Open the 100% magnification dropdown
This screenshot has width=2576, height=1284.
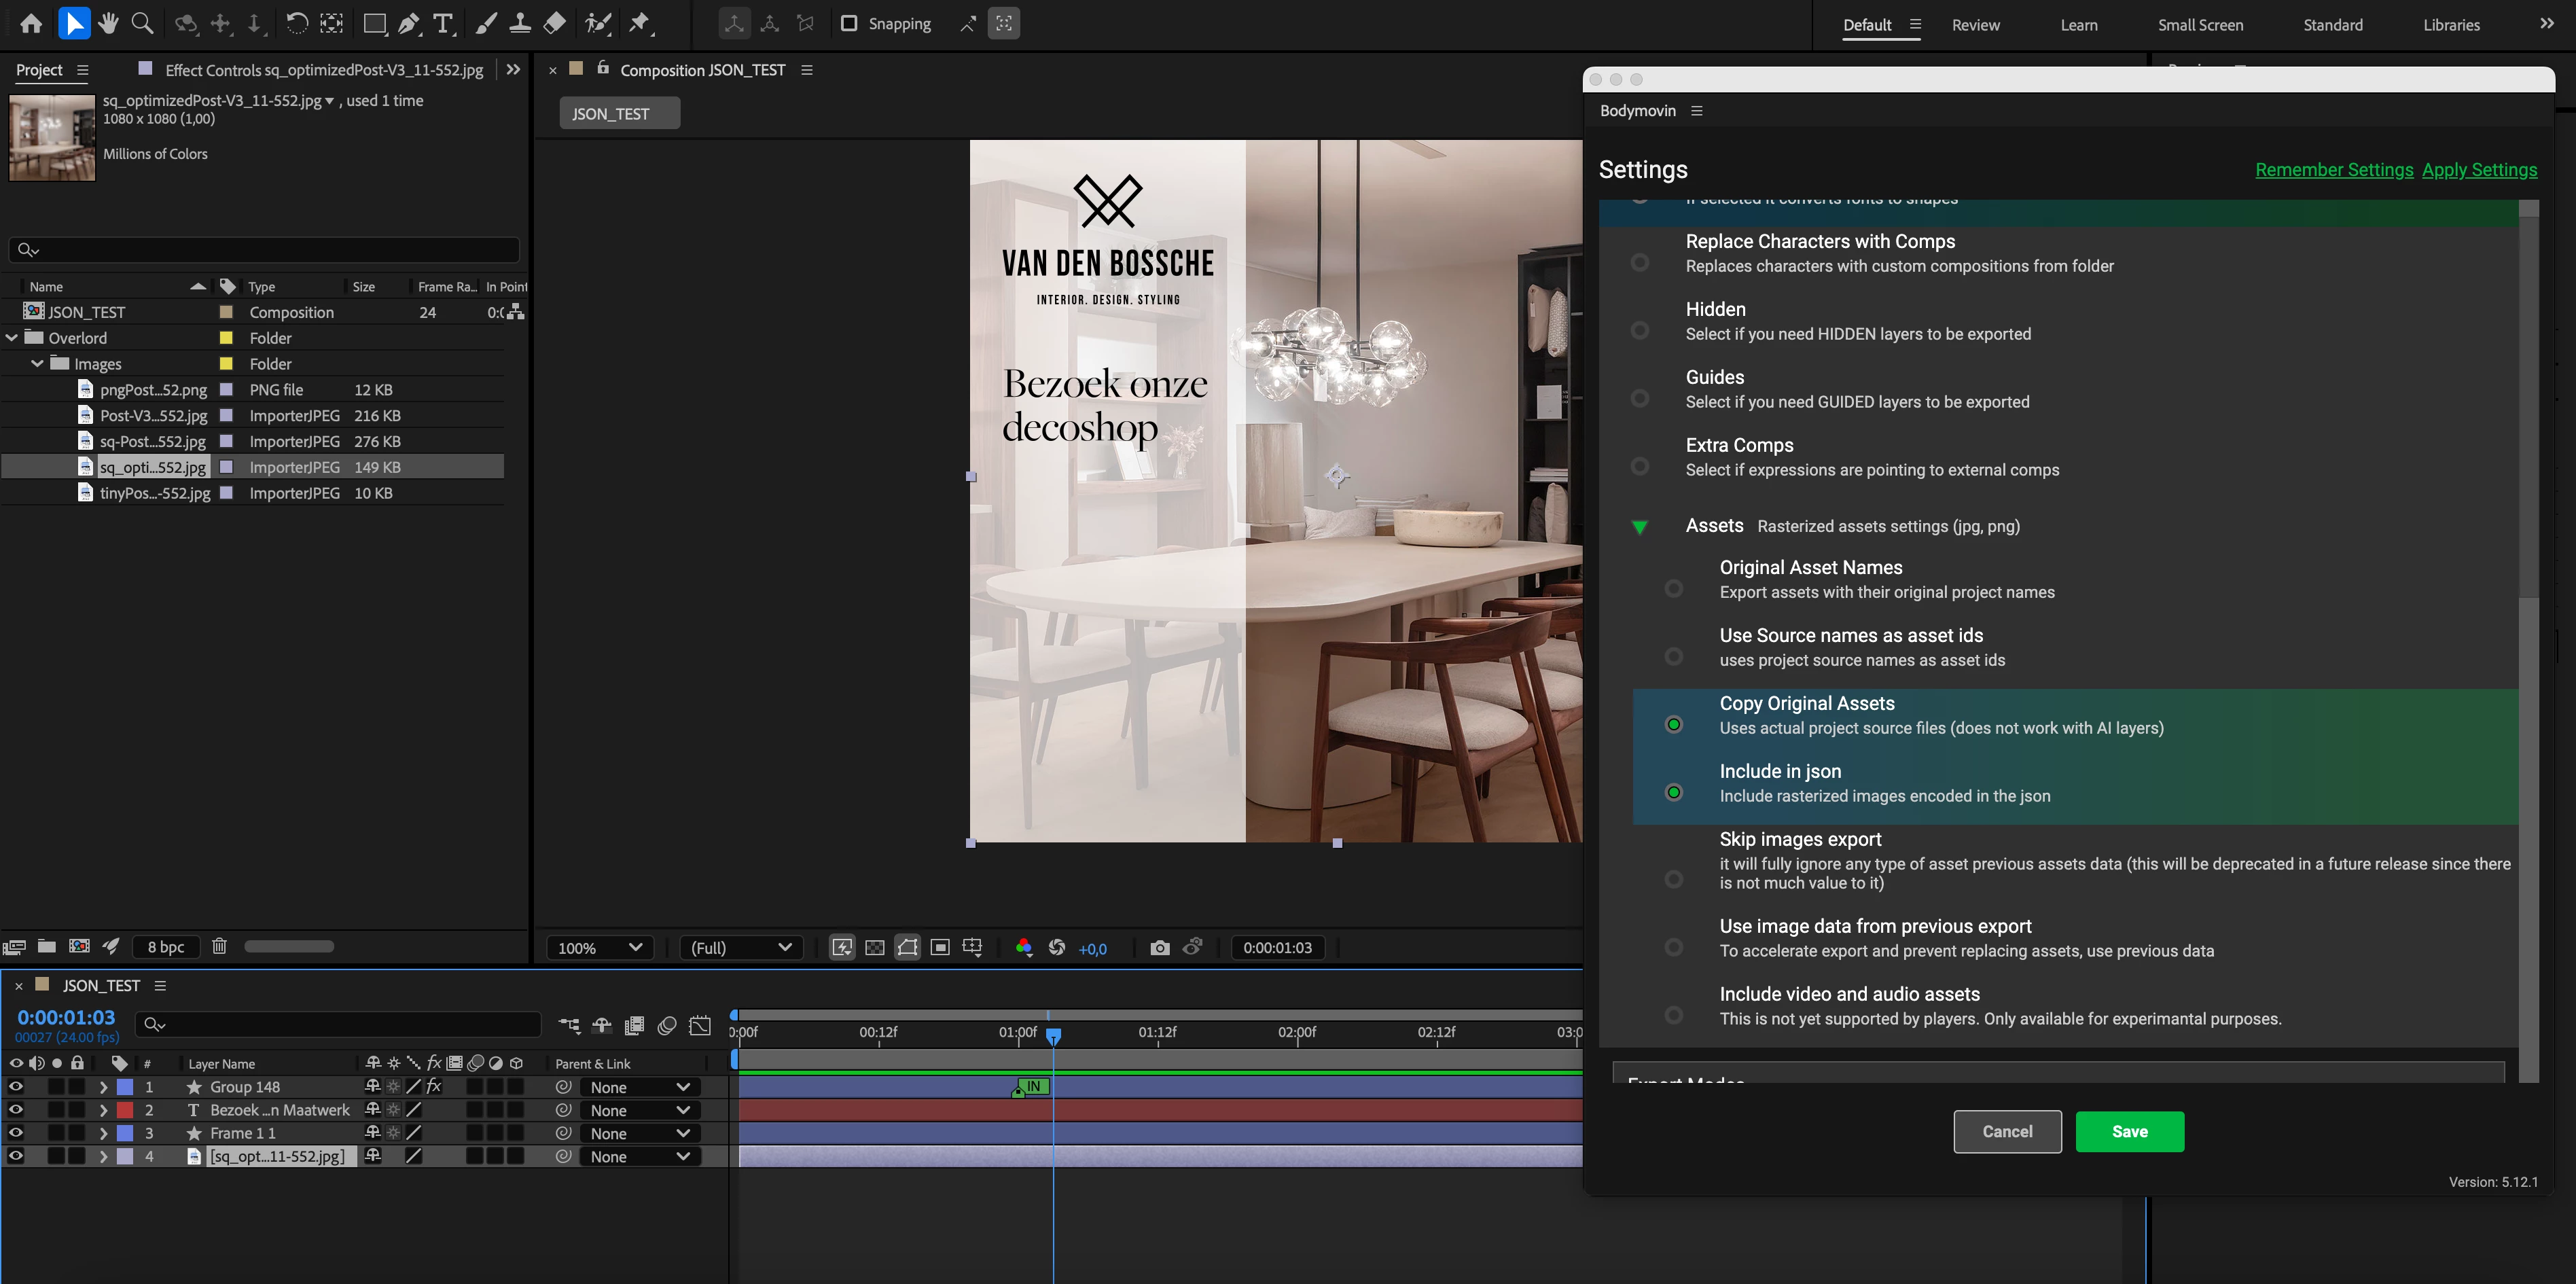point(599,948)
